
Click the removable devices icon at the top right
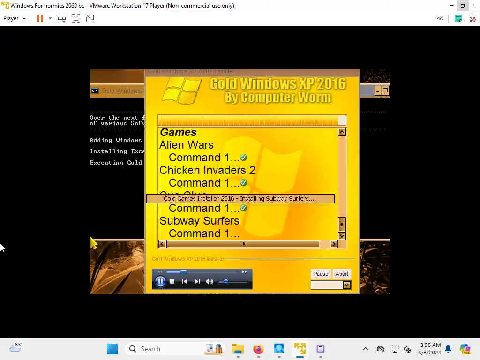click(x=472, y=18)
